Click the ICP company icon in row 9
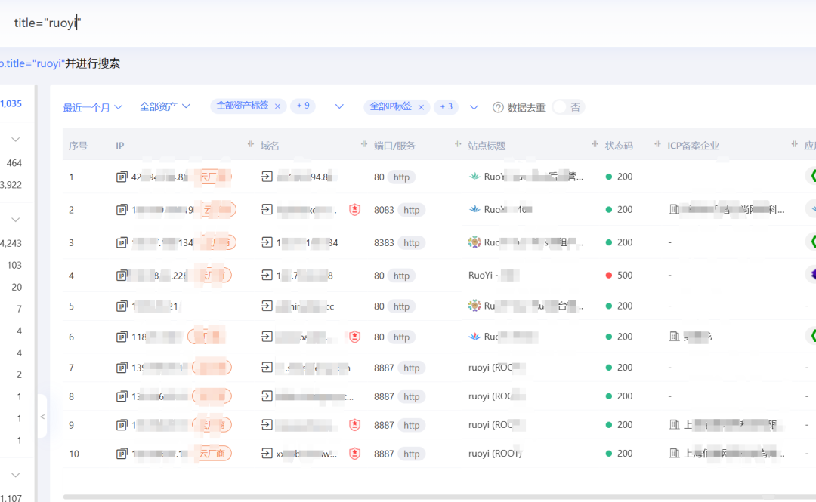 point(675,425)
